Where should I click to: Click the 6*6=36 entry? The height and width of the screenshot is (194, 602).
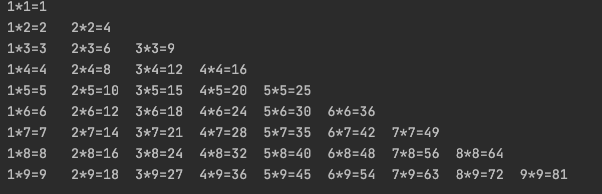[x=352, y=111]
